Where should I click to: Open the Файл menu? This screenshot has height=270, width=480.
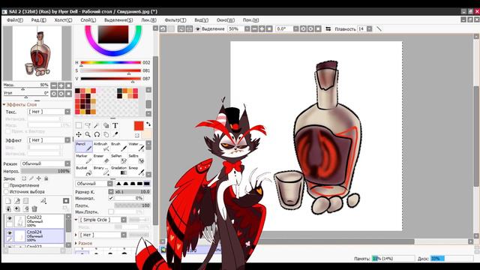15,20
